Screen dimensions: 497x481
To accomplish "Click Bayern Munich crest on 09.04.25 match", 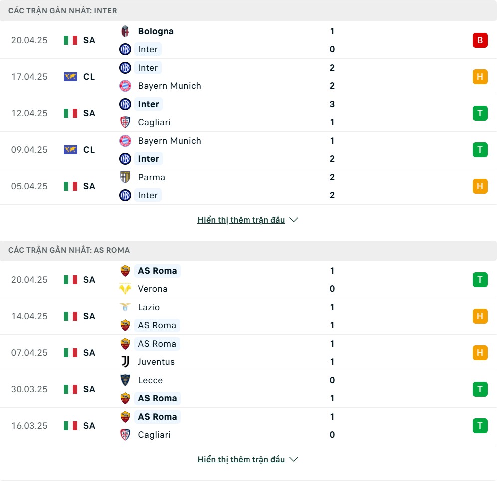I will 125,140.
